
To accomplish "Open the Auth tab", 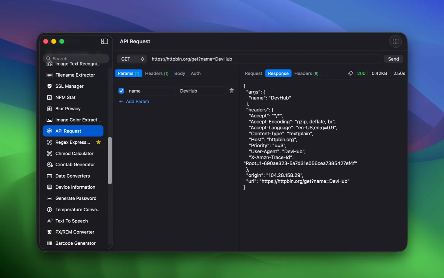I will coord(195,74).
